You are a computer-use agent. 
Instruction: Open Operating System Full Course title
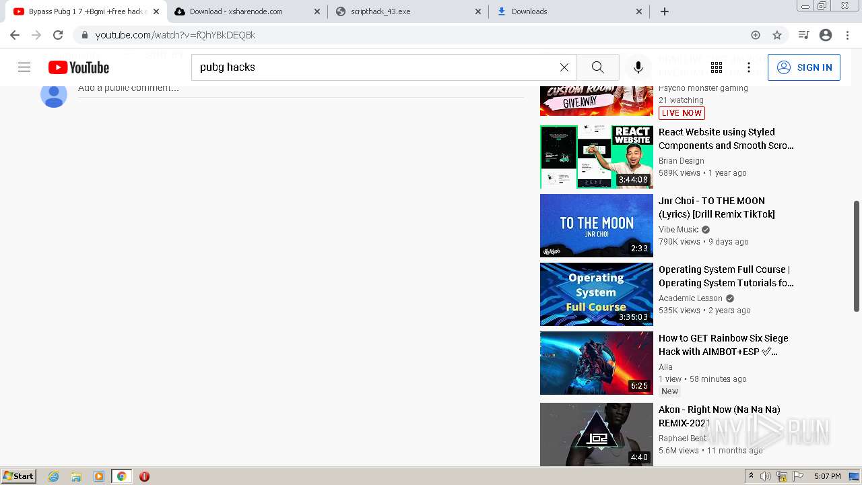[x=726, y=276]
